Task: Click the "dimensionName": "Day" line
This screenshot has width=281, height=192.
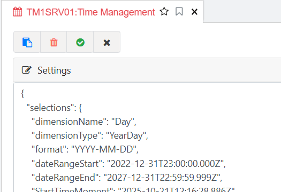Action: (x=84, y=122)
